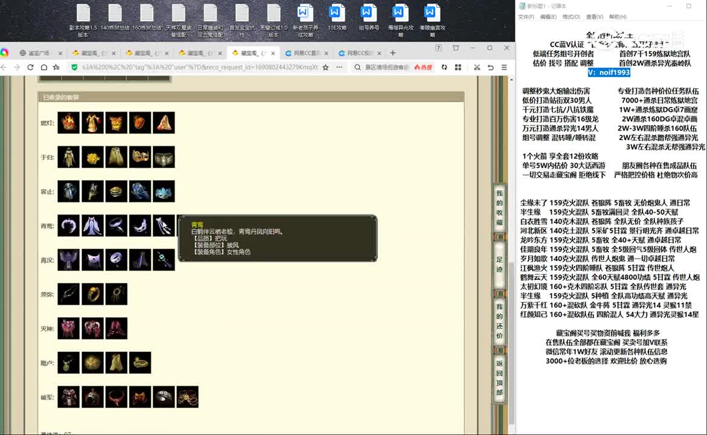Switch to the first 网易CC browser tab
The image size is (707, 435).
pos(306,53)
